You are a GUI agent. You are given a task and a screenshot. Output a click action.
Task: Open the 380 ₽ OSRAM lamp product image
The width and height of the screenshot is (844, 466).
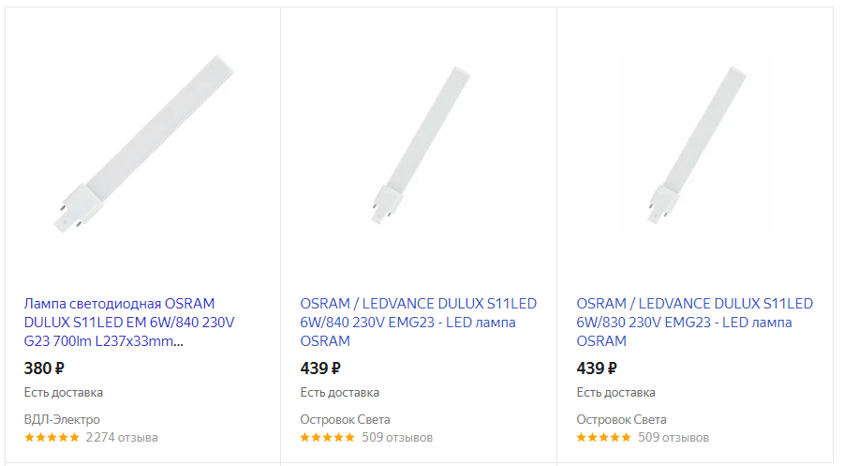pyautogui.click(x=141, y=147)
